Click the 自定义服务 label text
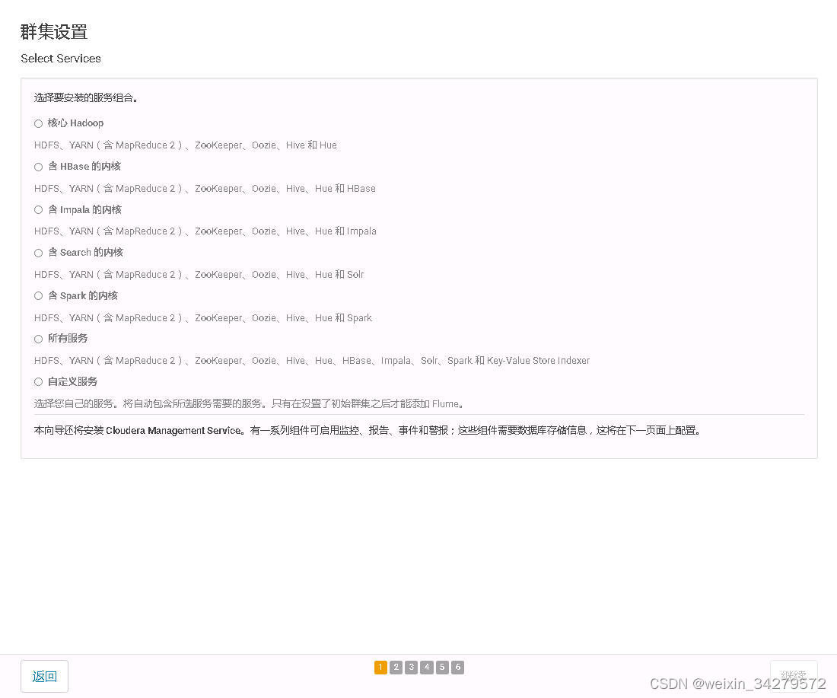 click(72, 381)
